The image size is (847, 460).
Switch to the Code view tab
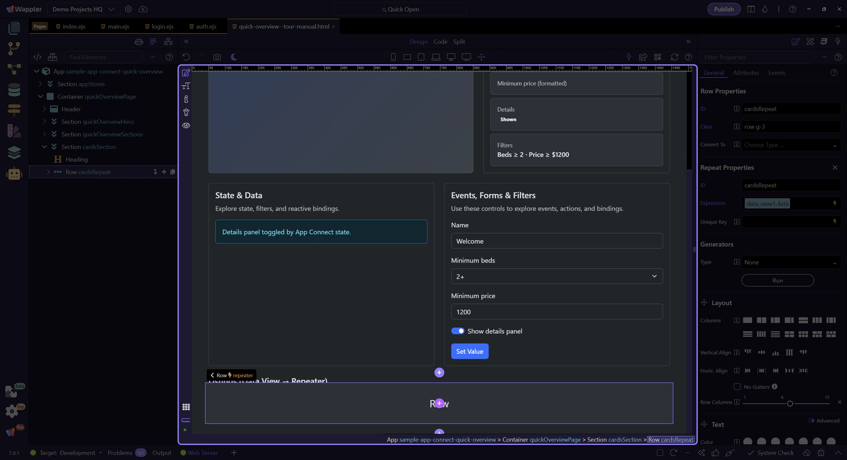(440, 41)
